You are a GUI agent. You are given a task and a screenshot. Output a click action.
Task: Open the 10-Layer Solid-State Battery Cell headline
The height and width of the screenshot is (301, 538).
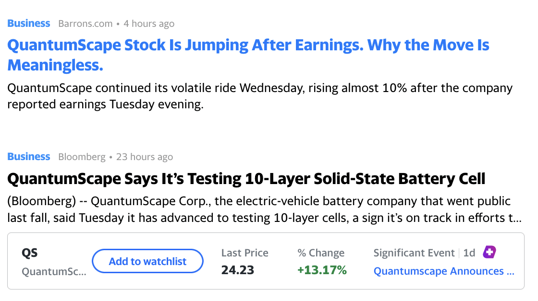pos(246,179)
